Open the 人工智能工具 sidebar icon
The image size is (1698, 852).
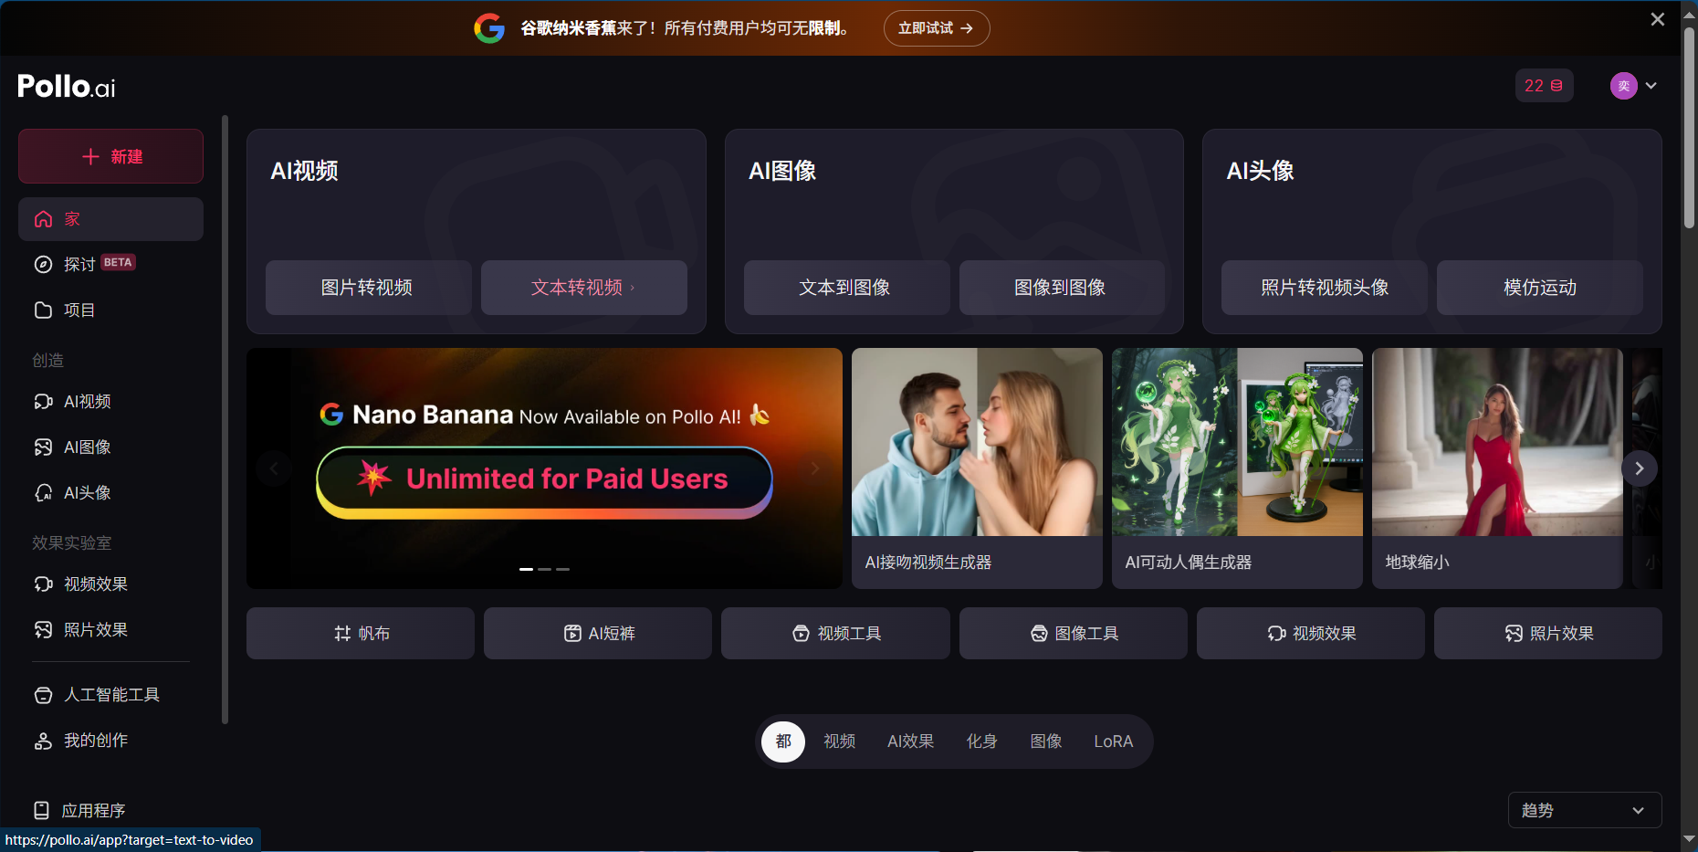(x=43, y=695)
